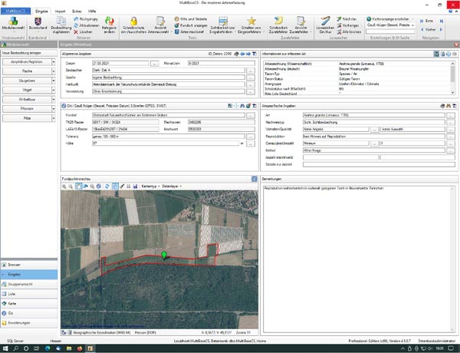Click the MultiBaseCS application tab
This screenshot has height=353, width=460.
coord(15,12)
